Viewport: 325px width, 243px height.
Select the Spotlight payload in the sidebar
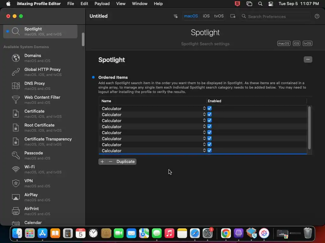pyautogui.click(x=40, y=31)
